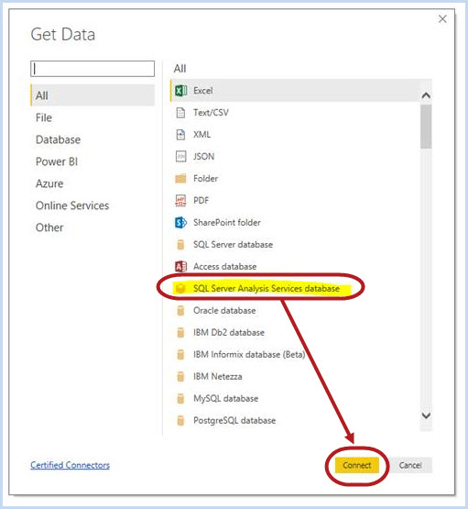Click the Oracle database cylinder icon
The height and width of the screenshot is (509, 468).
[x=180, y=311]
